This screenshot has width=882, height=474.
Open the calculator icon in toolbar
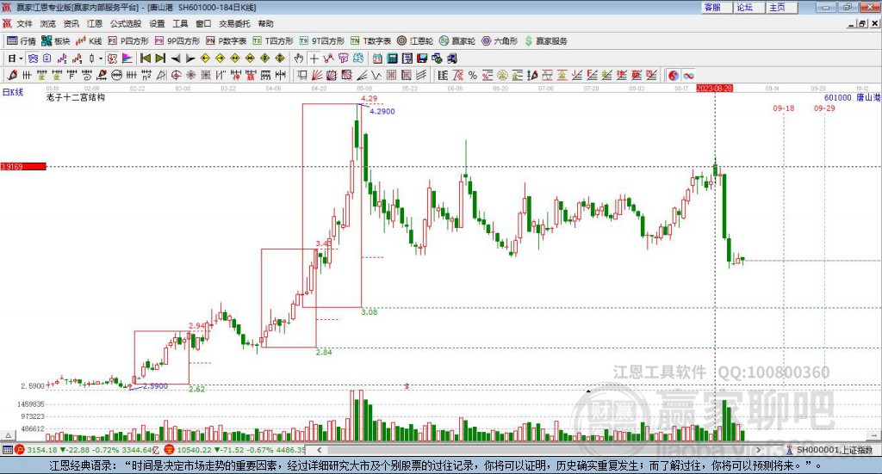point(393,58)
